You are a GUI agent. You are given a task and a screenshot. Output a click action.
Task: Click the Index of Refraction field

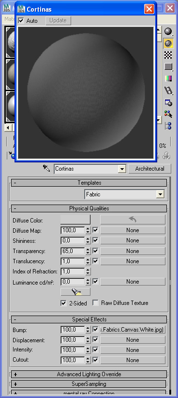73,271
